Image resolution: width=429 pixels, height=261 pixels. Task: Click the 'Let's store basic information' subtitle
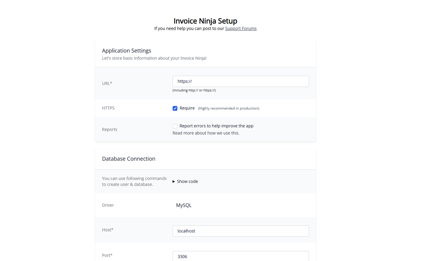[154, 58]
